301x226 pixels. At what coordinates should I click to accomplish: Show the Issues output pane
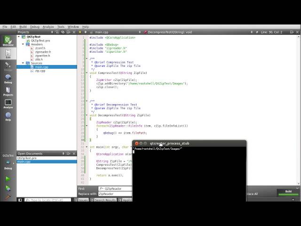pyautogui.click(x=81, y=200)
